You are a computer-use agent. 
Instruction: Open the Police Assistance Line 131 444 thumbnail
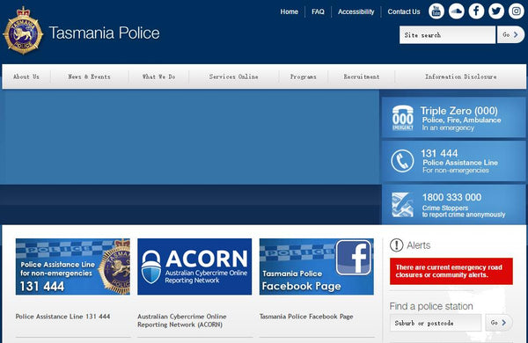pos(73,266)
